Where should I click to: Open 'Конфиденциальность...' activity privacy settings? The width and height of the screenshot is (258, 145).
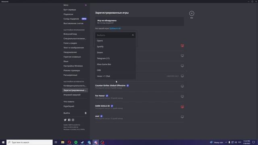click(x=75, y=86)
